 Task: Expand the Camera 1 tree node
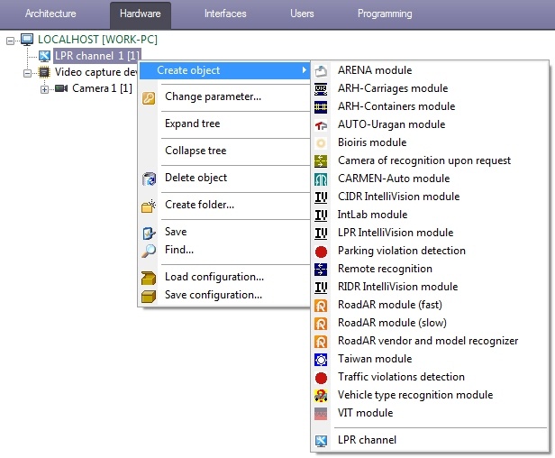[x=45, y=88]
